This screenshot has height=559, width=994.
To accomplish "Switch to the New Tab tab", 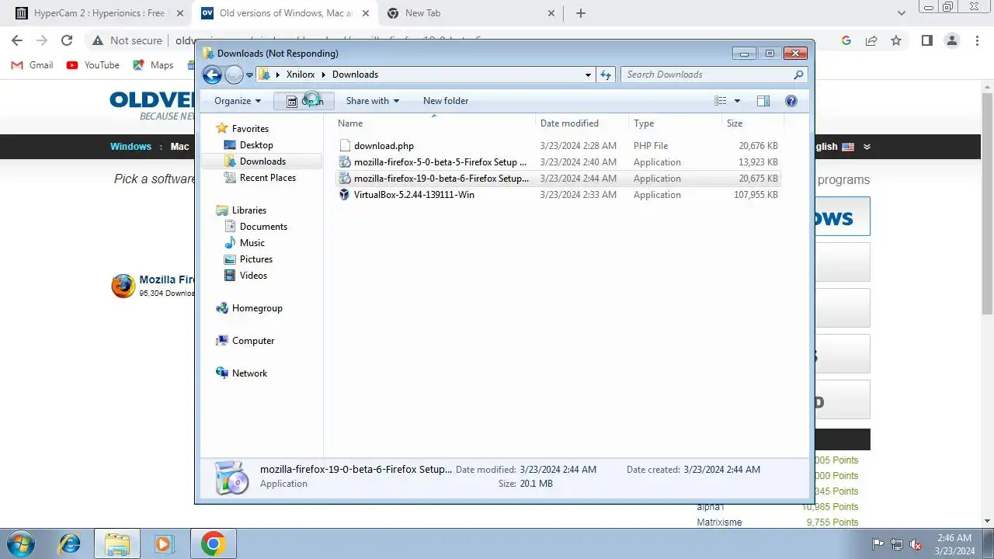I will pyautogui.click(x=470, y=13).
